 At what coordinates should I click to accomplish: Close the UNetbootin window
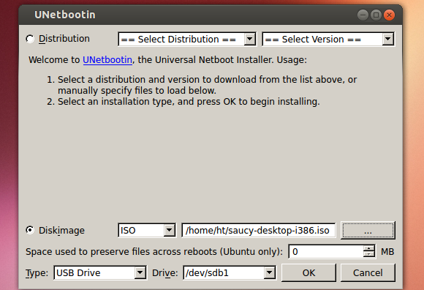click(x=389, y=15)
